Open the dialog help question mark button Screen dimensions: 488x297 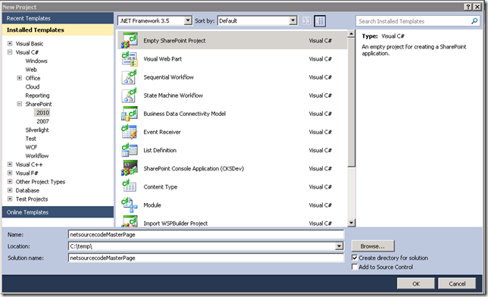468,7
